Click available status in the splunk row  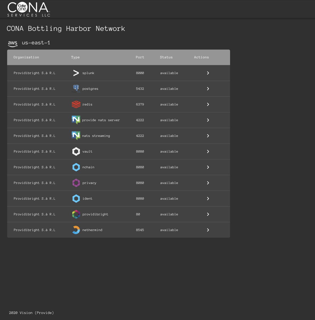(x=169, y=73)
